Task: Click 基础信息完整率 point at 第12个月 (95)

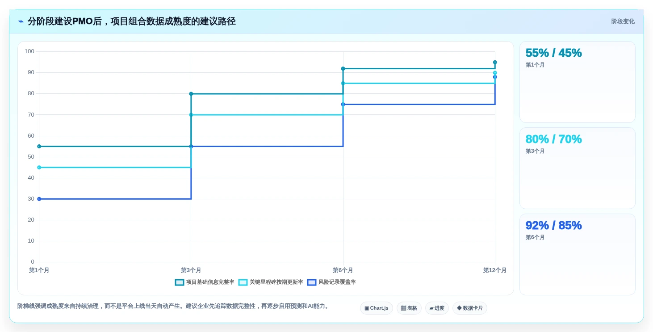Action: click(495, 63)
